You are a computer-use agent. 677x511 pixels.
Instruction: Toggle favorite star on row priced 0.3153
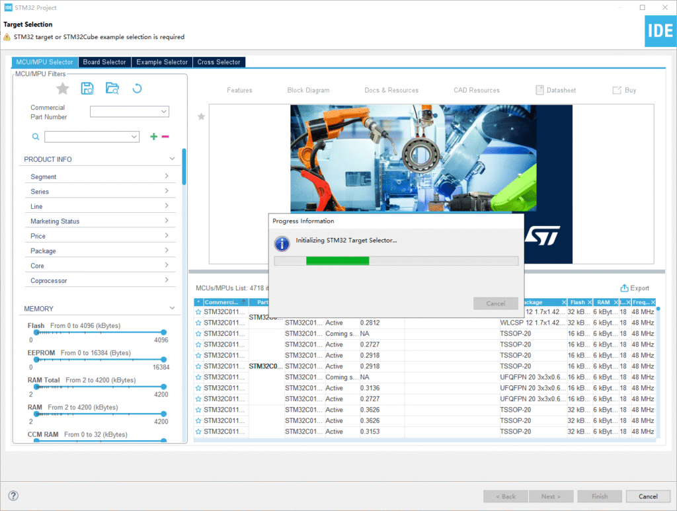198,432
